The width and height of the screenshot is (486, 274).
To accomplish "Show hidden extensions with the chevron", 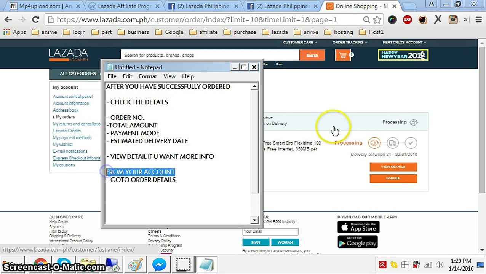I will [x=465, y=20].
